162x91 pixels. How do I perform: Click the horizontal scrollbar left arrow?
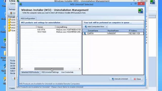pyautogui.click(x=22, y=69)
